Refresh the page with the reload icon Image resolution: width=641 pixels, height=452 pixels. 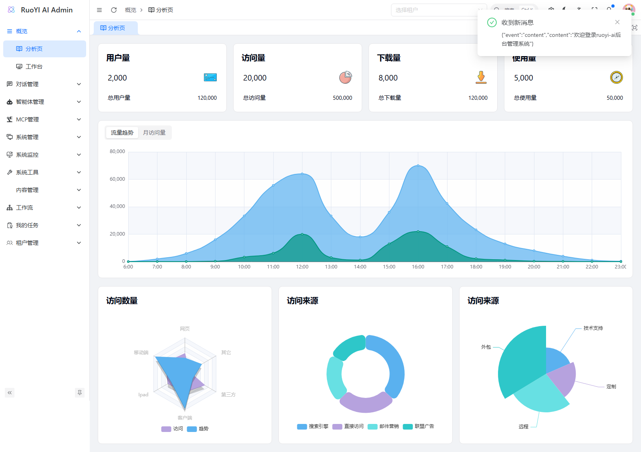coord(114,10)
